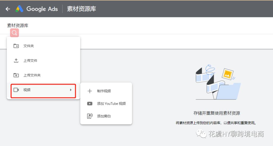The width and height of the screenshot is (273, 146).
Task: Select the 视频 video camera icon
Action: coord(16,90)
